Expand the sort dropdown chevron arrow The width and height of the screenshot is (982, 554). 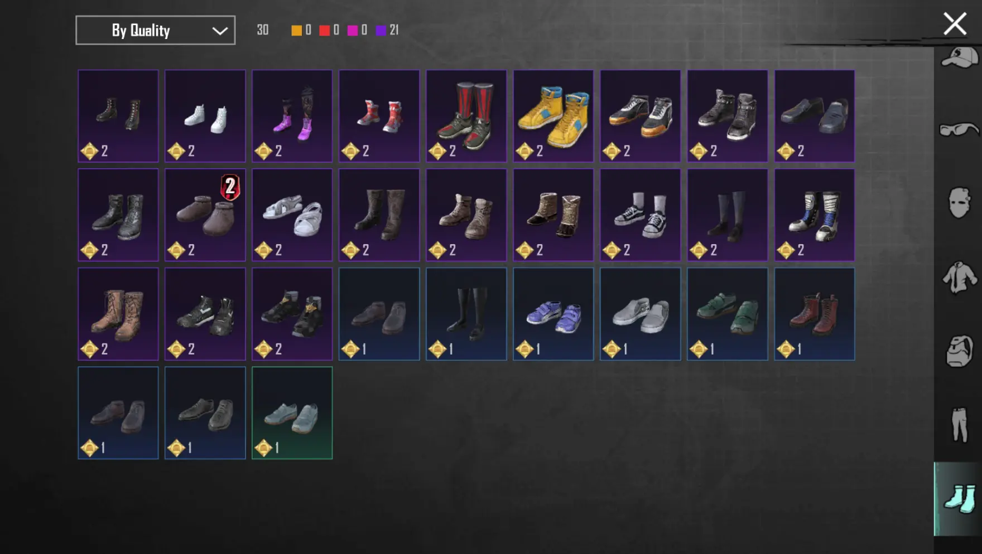[220, 31]
